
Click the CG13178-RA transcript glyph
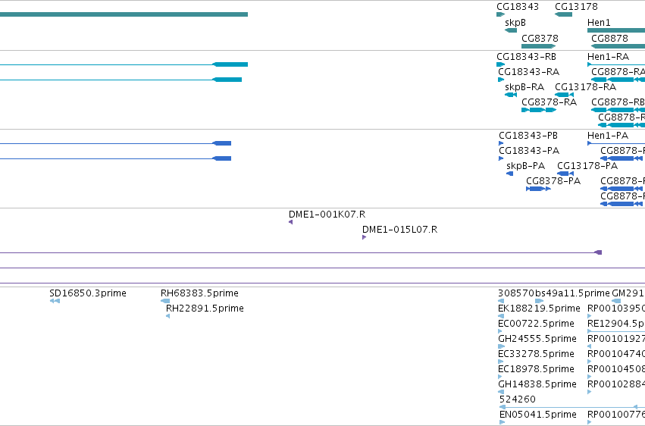point(565,95)
